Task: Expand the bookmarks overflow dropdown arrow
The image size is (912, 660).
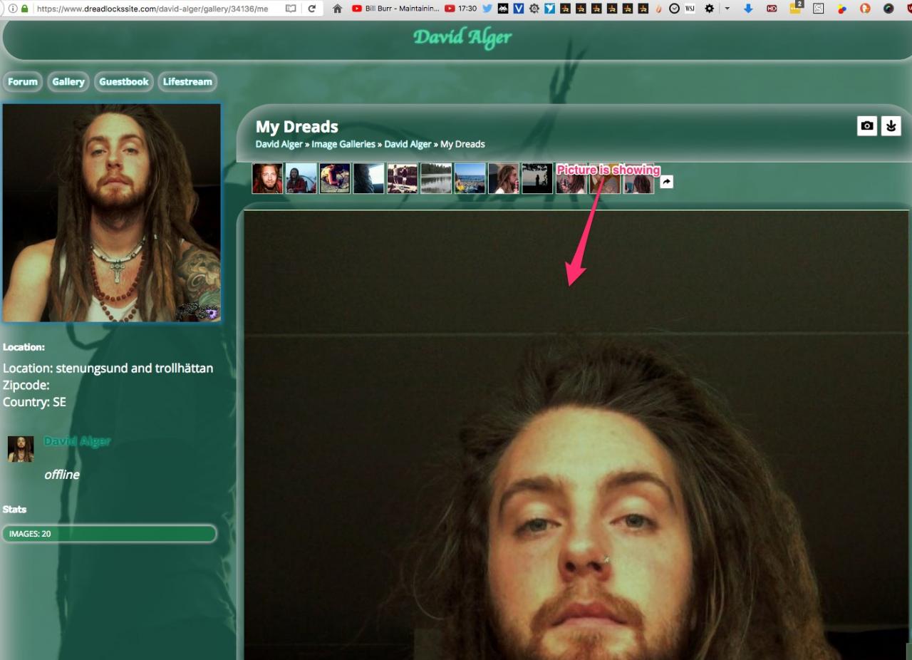Action: coord(727,9)
